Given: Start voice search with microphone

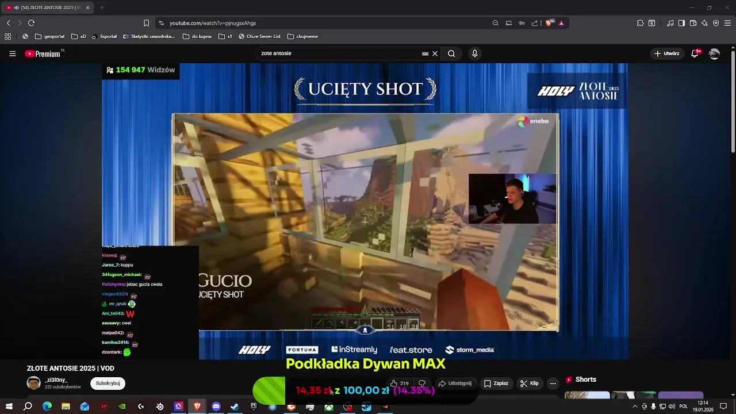Looking at the screenshot, I should click(474, 53).
